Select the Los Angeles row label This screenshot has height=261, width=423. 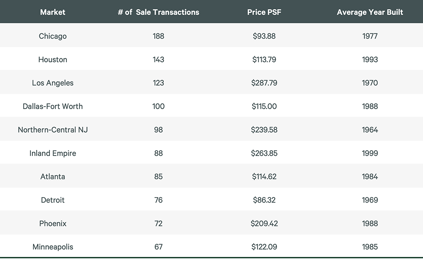click(x=52, y=83)
